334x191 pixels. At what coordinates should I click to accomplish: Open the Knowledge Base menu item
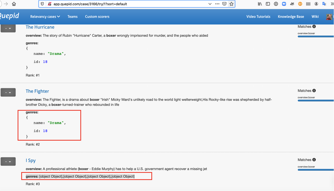pos(291,16)
